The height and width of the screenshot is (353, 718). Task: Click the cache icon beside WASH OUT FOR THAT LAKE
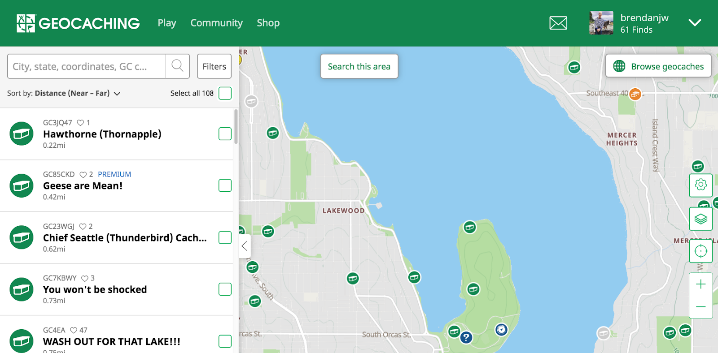click(x=22, y=341)
